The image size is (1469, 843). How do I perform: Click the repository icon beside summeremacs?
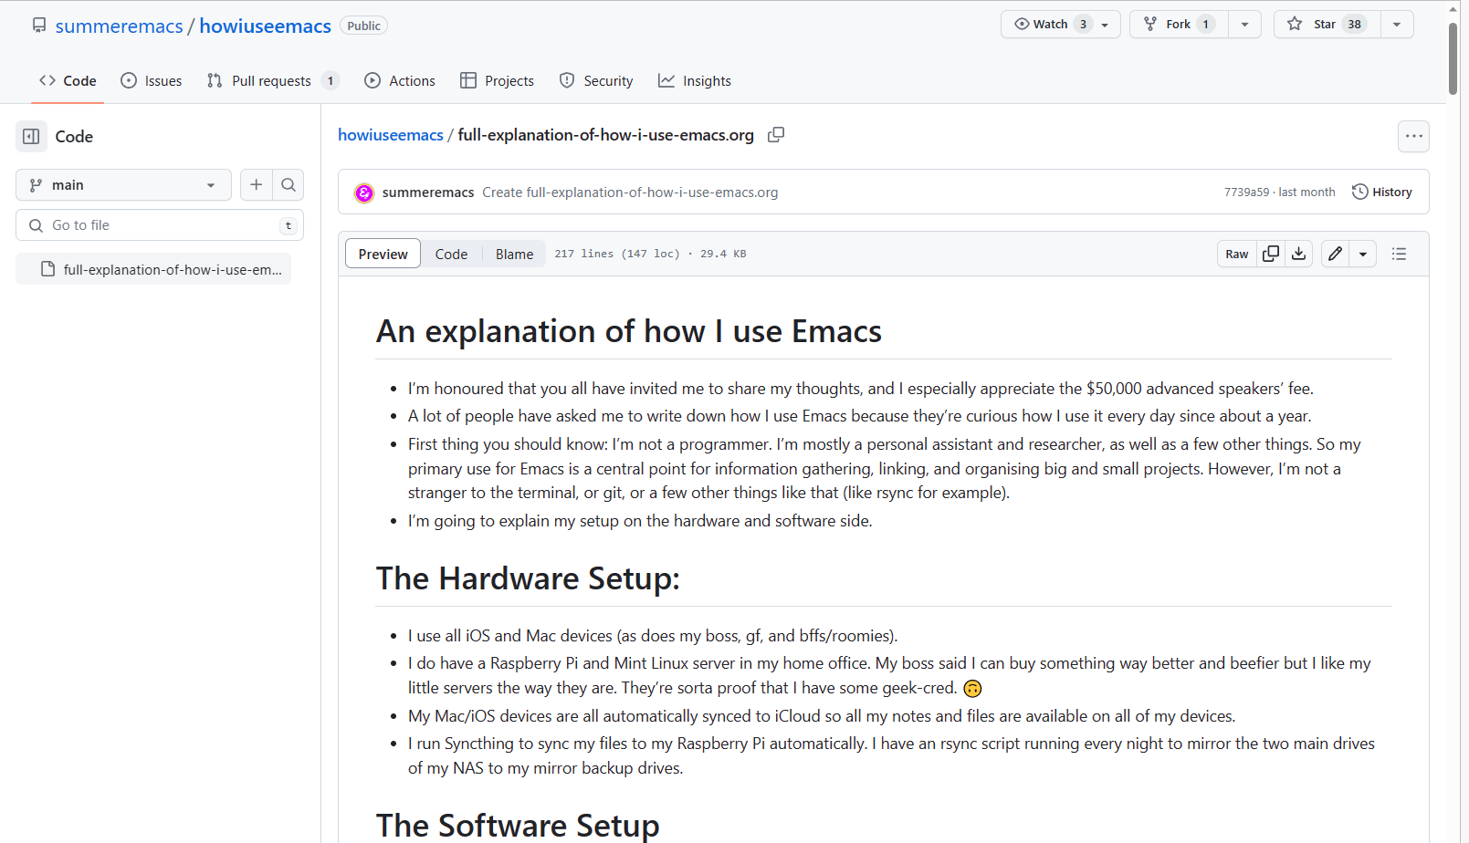click(39, 26)
